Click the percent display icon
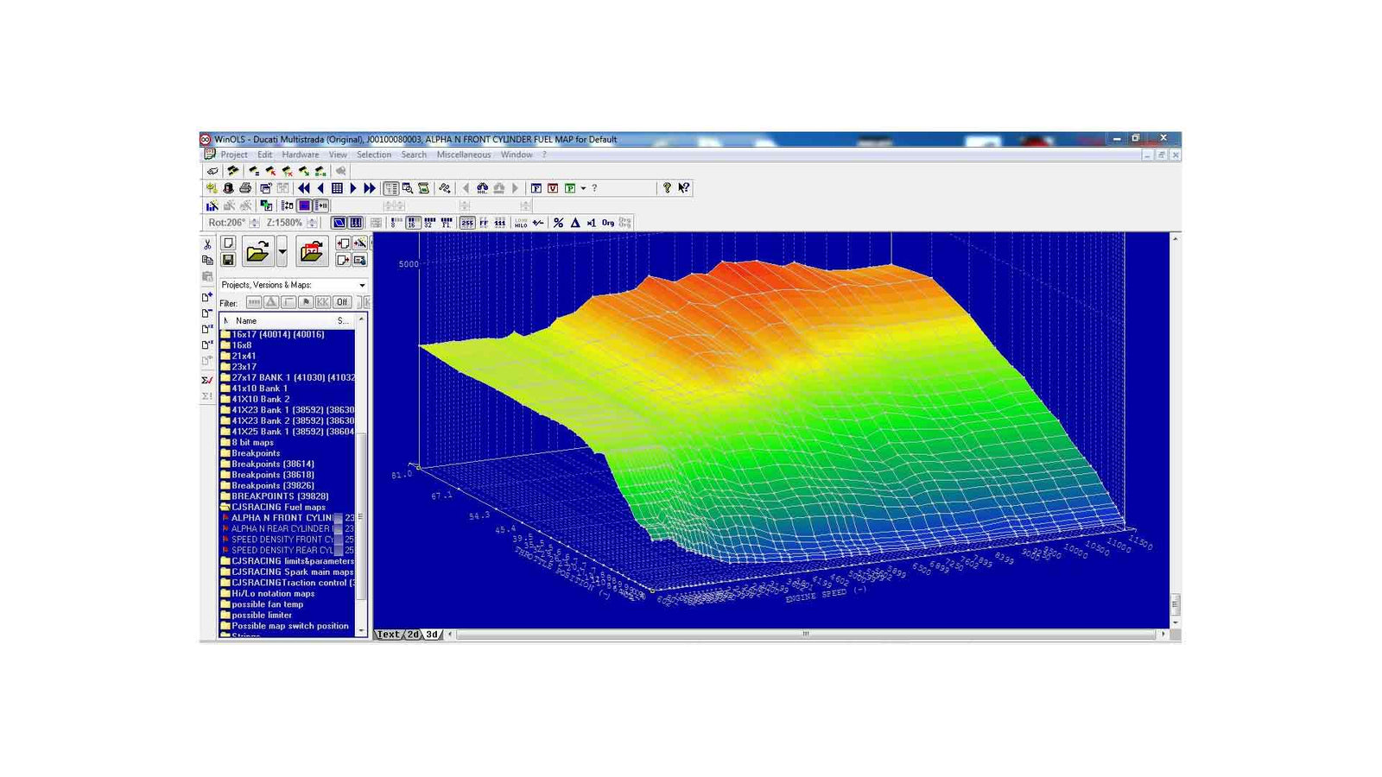 tap(558, 223)
